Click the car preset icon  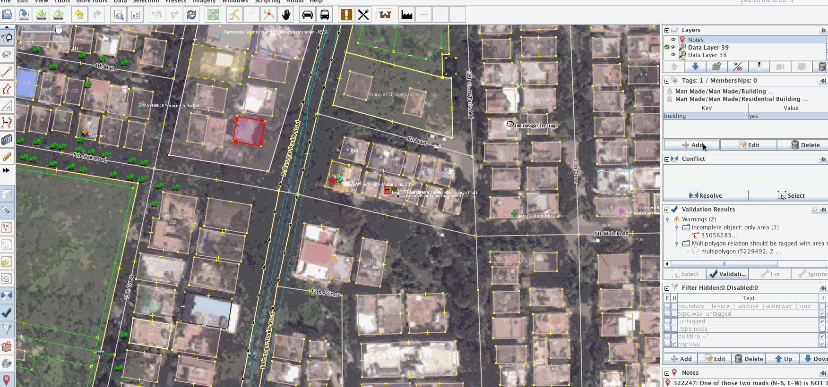point(307,15)
